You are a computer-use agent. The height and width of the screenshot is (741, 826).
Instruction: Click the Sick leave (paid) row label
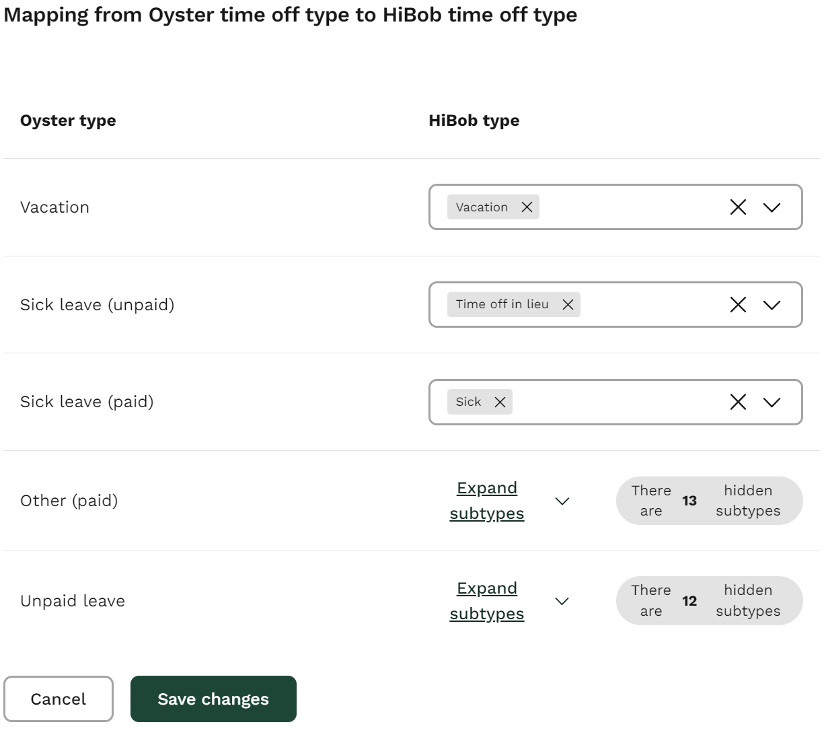(x=87, y=402)
